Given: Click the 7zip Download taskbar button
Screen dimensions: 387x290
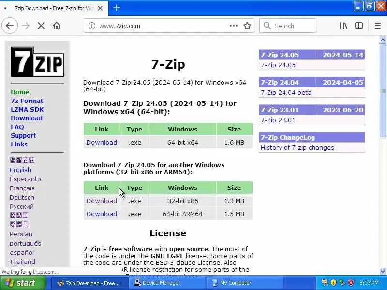Looking at the screenshot, I should click(90, 283).
